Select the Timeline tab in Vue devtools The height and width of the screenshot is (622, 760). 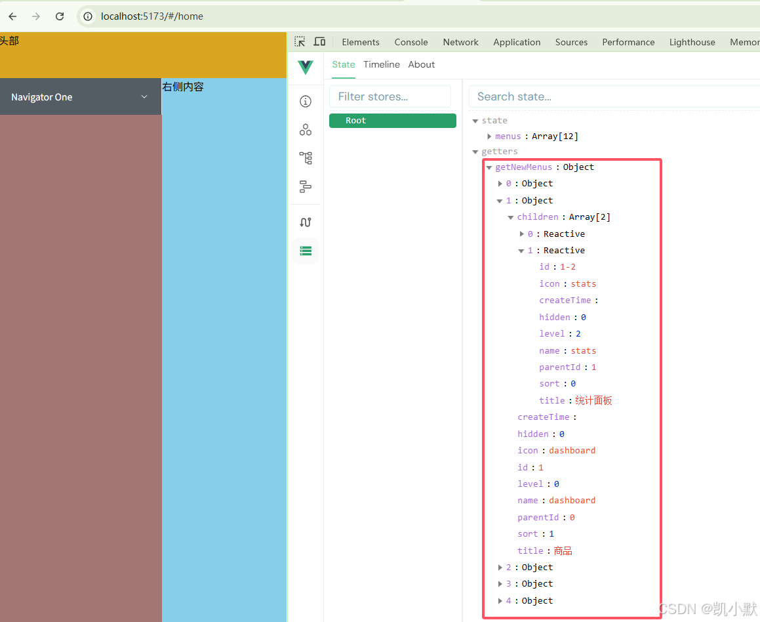click(382, 64)
